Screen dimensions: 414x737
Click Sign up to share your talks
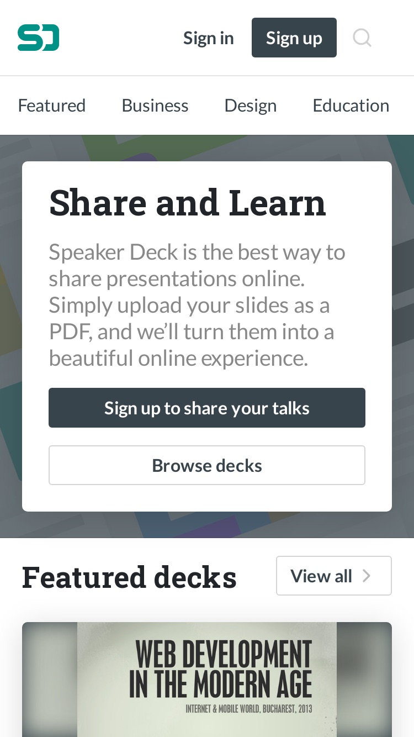pyautogui.click(x=207, y=408)
